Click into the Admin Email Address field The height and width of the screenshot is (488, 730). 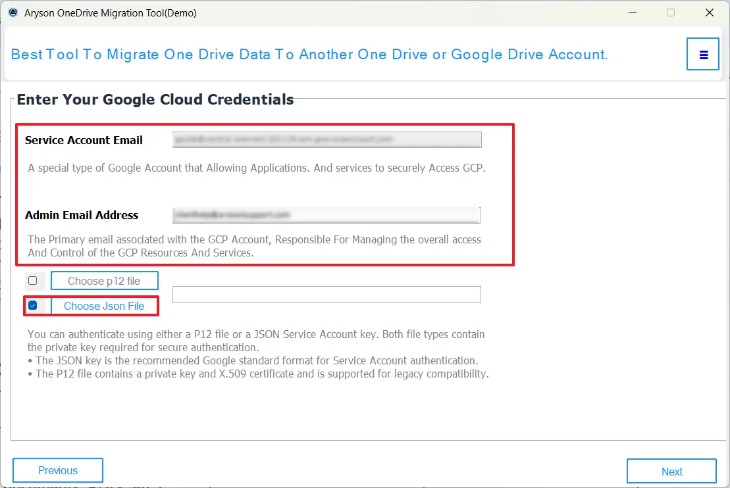pos(326,215)
